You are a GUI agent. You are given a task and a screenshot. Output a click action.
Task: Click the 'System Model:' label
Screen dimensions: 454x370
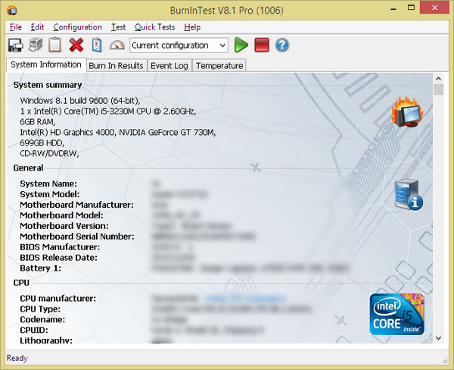[x=49, y=194]
